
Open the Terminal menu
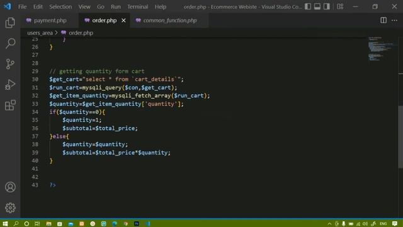[138, 7]
